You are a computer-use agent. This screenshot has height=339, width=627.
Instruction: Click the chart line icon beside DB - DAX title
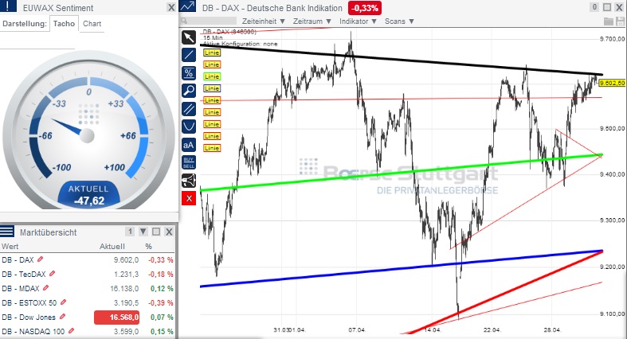pos(187,6)
